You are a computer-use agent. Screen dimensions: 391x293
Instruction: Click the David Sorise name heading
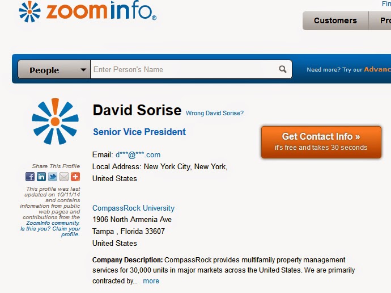pos(137,110)
